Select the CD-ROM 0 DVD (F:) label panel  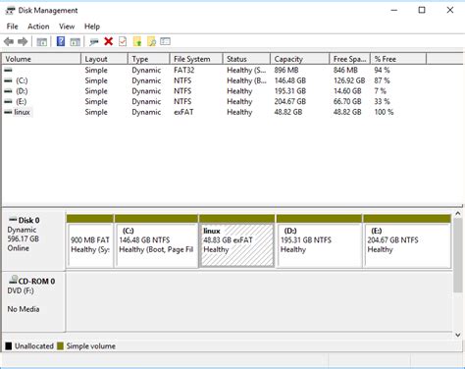(x=33, y=302)
